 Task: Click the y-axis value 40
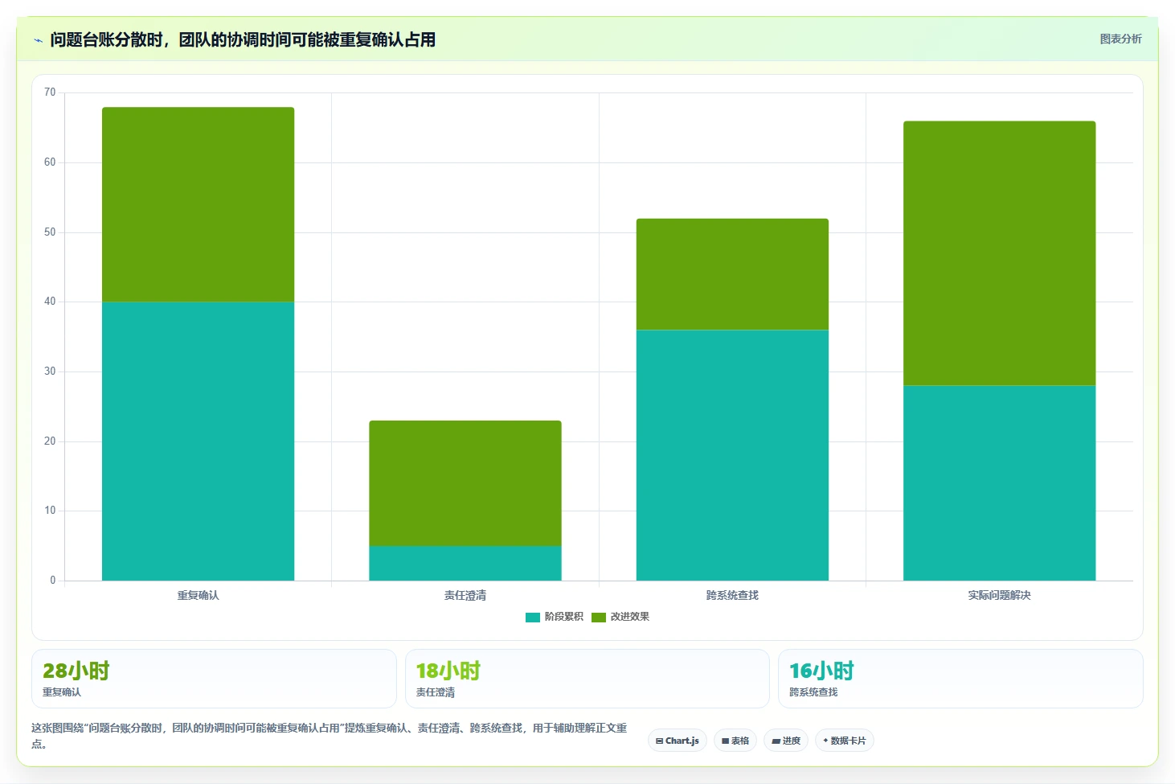click(x=50, y=302)
